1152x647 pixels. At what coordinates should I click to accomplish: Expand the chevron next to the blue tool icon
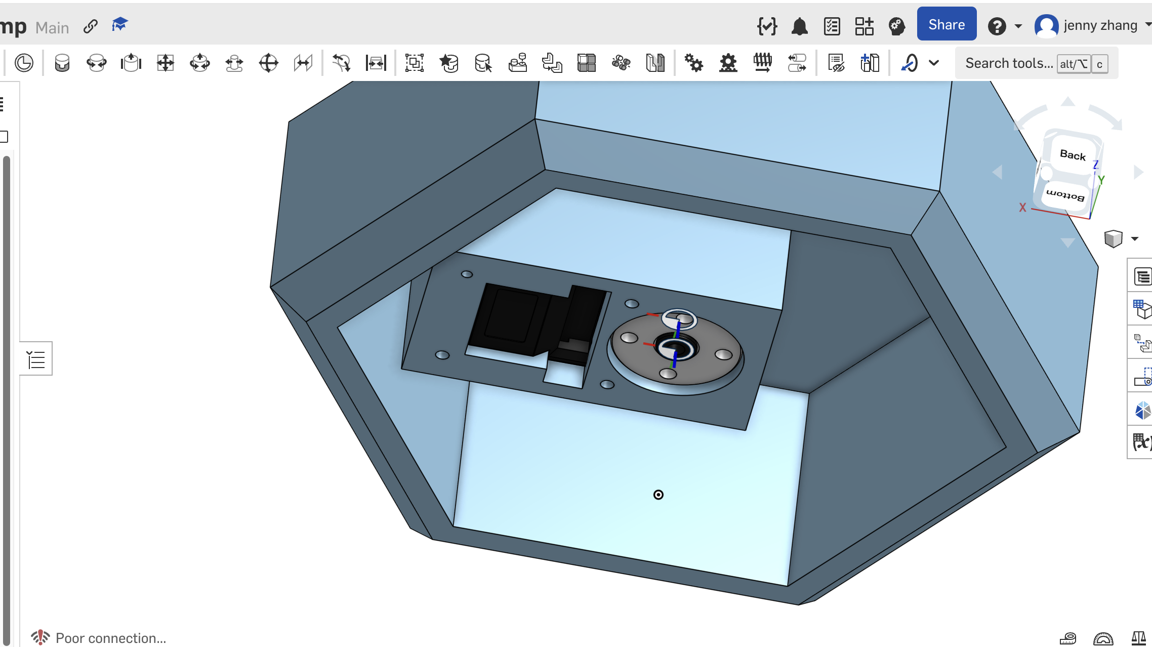click(x=934, y=63)
